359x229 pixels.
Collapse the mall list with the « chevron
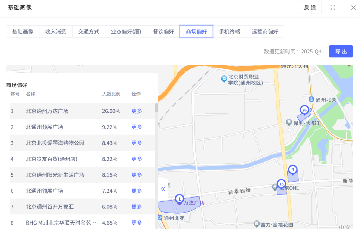pyautogui.click(x=163, y=189)
